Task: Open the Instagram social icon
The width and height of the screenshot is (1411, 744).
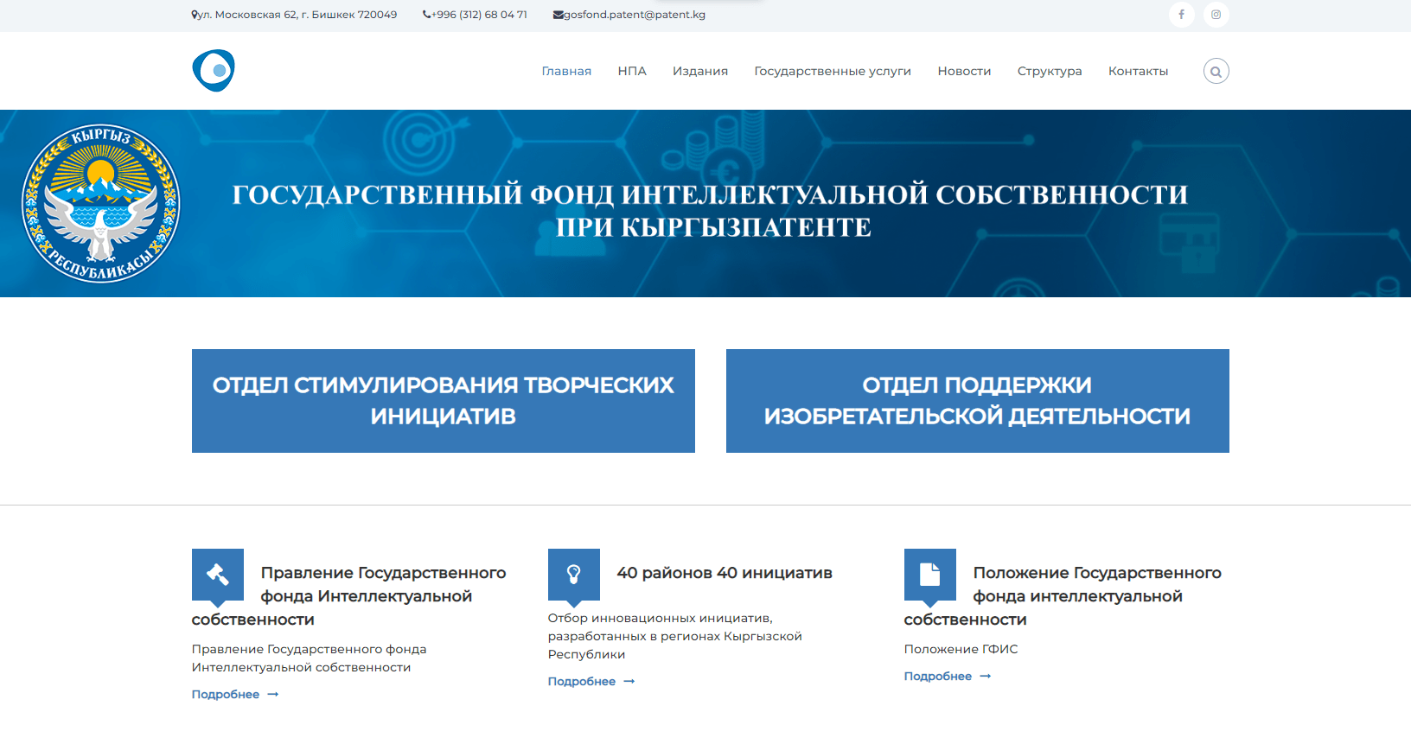Action: 1216,15
